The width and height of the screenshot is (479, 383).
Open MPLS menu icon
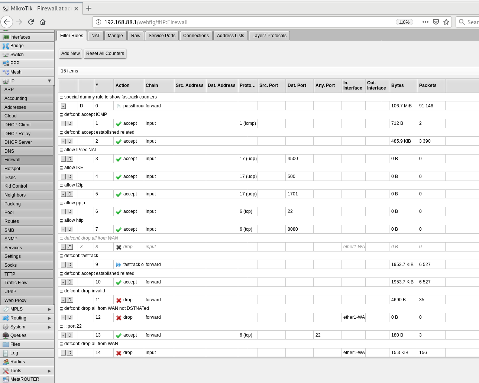tap(6, 309)
